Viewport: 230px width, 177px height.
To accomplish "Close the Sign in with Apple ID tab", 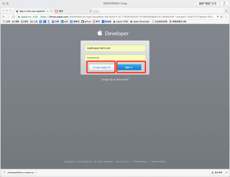I will tap(51, 11).
